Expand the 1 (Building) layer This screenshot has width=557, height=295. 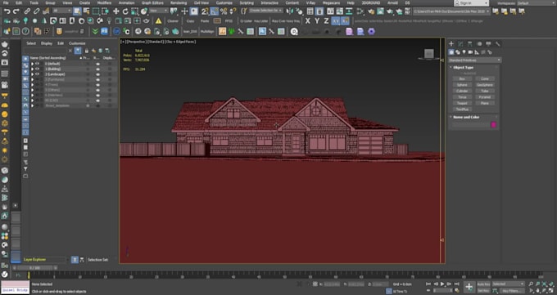pos(32,69)
